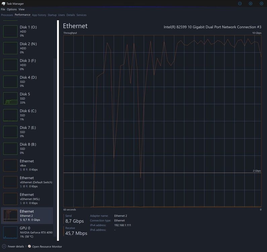Click the 10 Gbps scale label
Viewport: 267px width, 252px height.
pyautogui.click(x=257, y=33)
